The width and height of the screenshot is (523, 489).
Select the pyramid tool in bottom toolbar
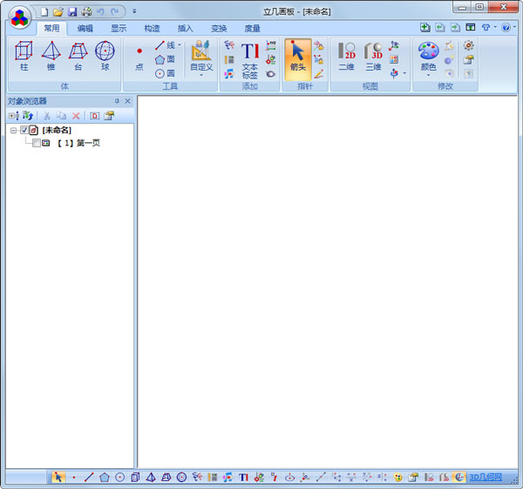point(151,478)
